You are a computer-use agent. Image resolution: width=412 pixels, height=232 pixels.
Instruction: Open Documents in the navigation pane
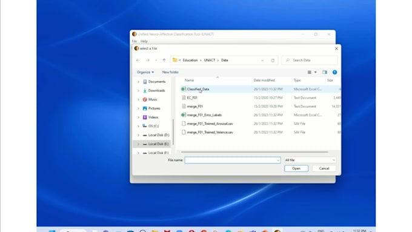pyautogui.click(x=154, y=82)
